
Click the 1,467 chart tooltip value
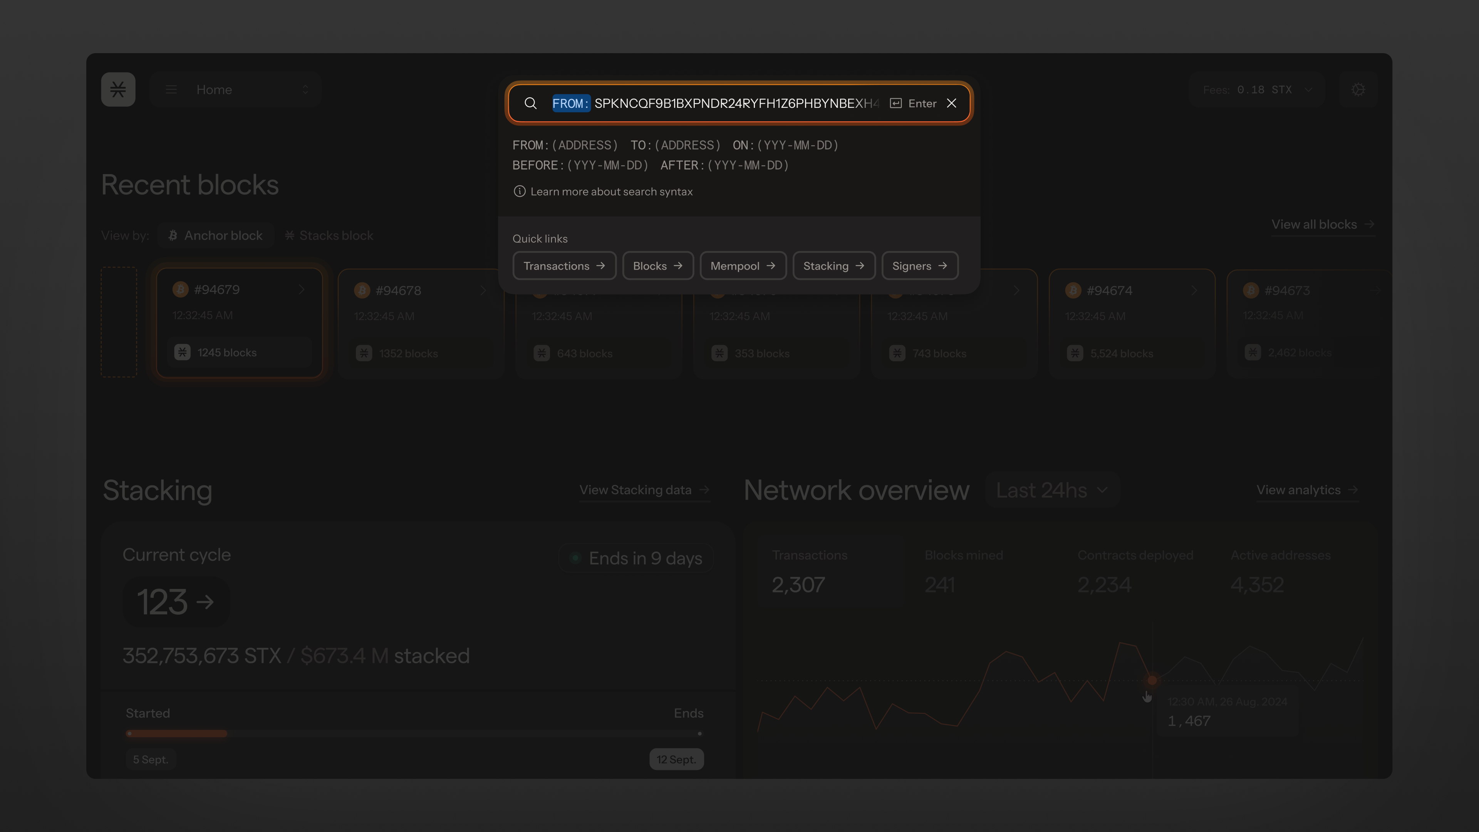point(1189,721)
